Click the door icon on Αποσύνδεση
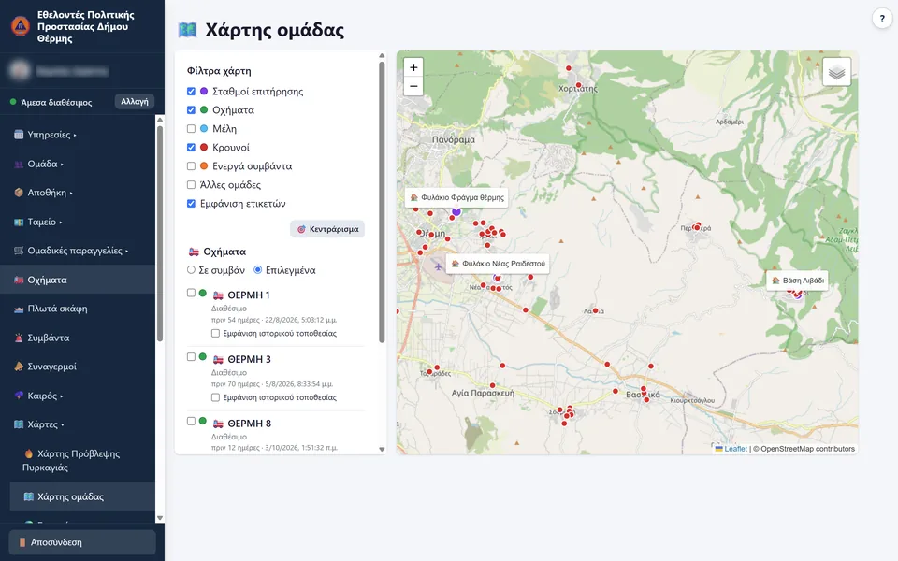The image size is (898, 561). click(x=22, y=542)
